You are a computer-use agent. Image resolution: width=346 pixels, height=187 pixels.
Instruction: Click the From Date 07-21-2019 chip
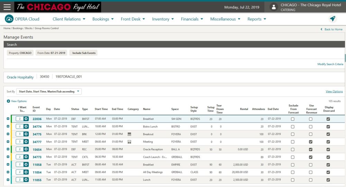[x=51, y=53]
